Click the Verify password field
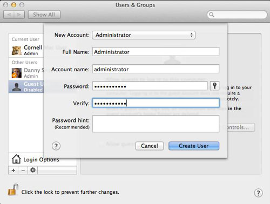270x204 pixels. point(156,103)
